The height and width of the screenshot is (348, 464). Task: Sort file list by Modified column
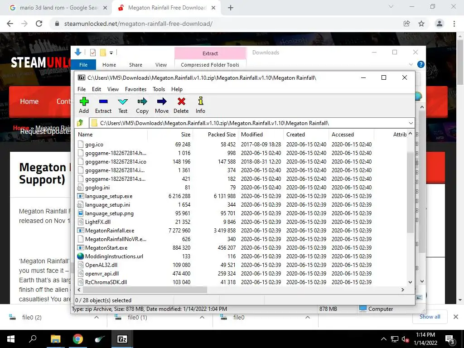pos(261,134)
